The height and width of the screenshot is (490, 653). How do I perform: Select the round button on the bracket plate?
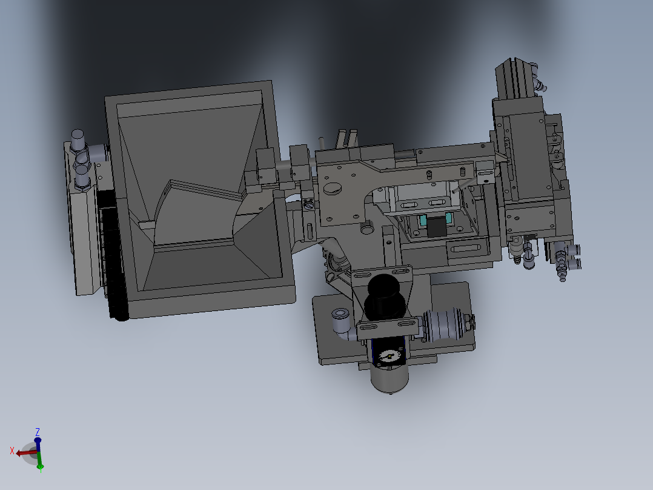pos(333,189)
